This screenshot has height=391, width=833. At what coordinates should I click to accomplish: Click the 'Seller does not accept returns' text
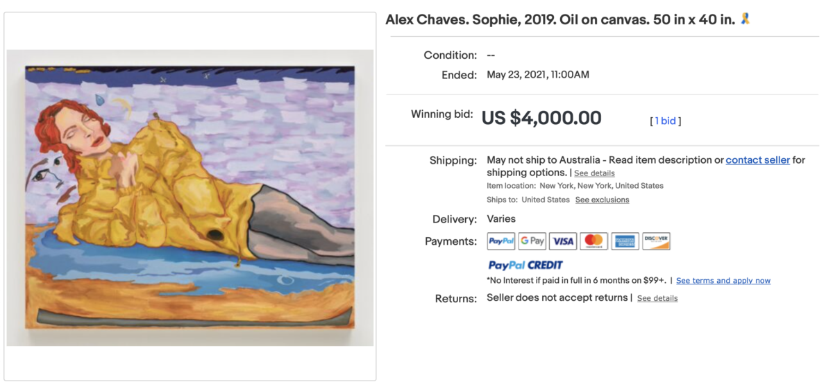[x=557, y=297]
